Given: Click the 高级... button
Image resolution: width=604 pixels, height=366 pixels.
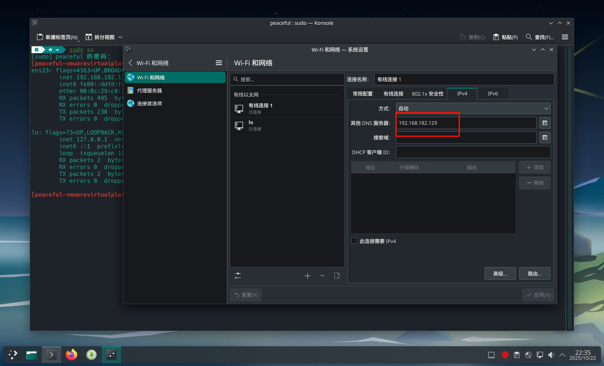Looking at the screenshot, I should 500,274.
